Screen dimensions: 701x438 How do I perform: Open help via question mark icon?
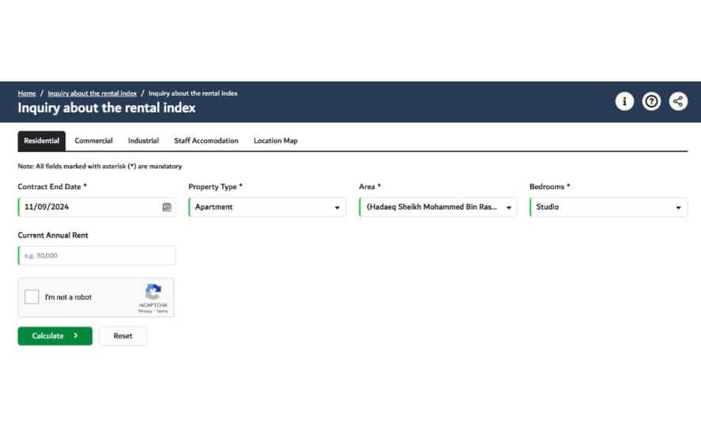tap(651, 101)
